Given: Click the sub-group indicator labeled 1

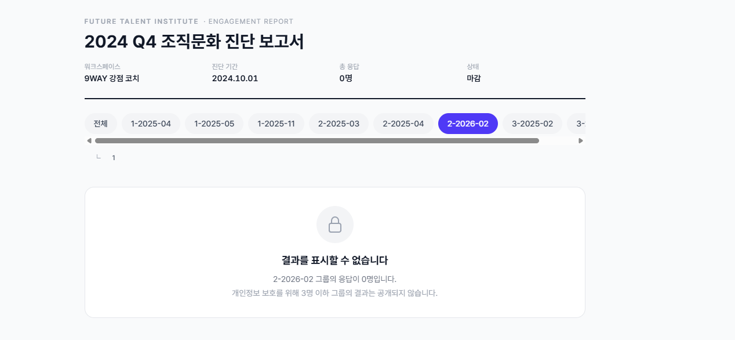Looking at the screenshot, I should pos(114,157).
